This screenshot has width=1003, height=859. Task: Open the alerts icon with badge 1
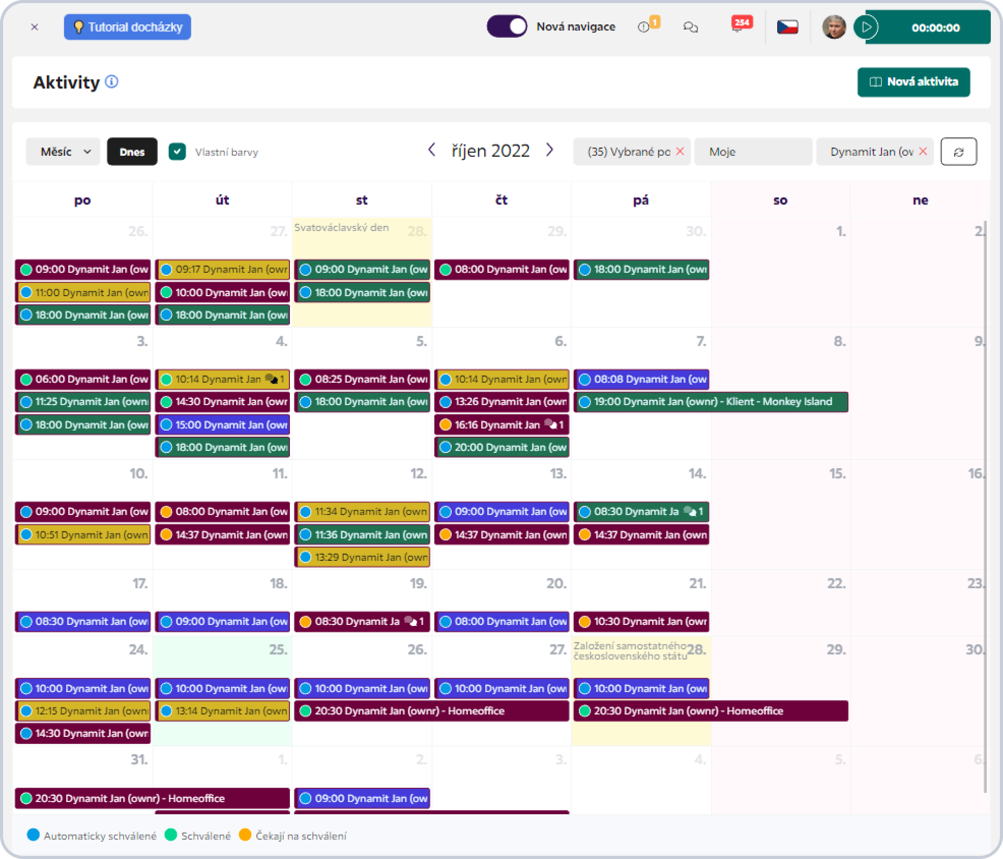pos(648,25)
